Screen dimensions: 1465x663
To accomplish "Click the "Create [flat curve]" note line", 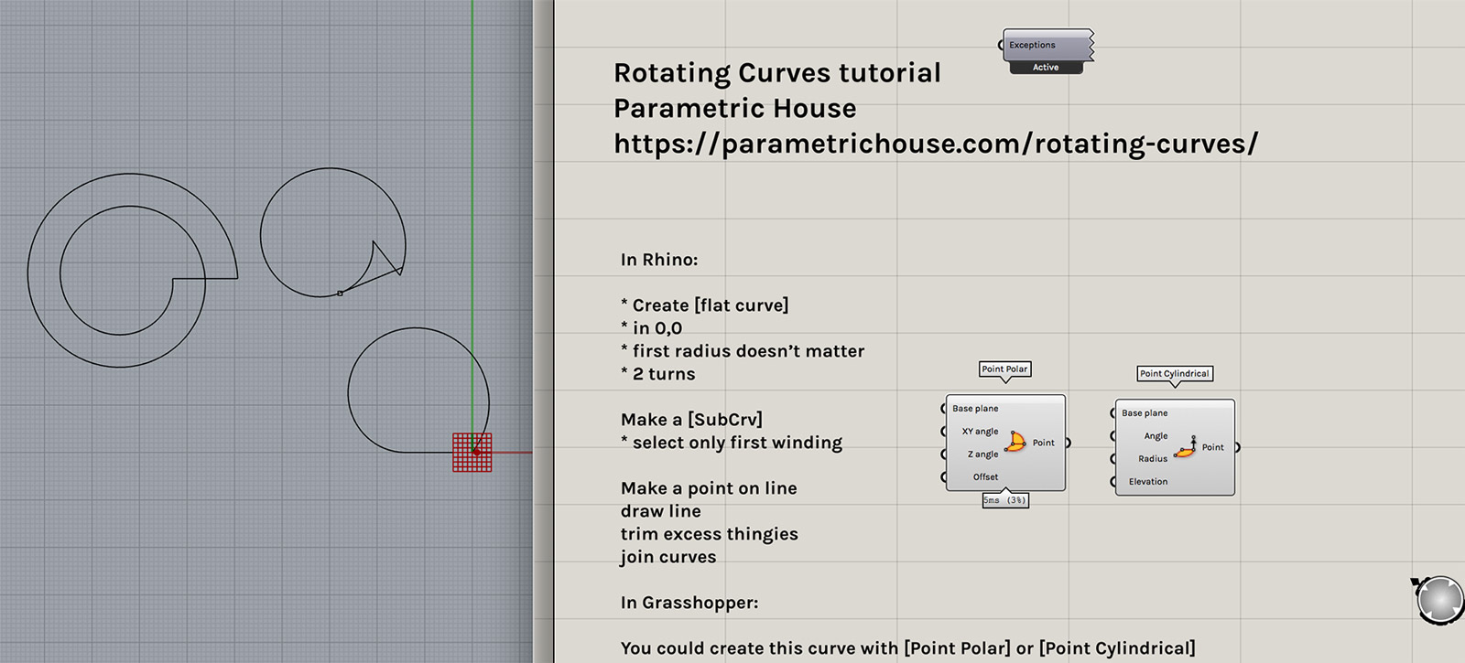I will 705,305.
